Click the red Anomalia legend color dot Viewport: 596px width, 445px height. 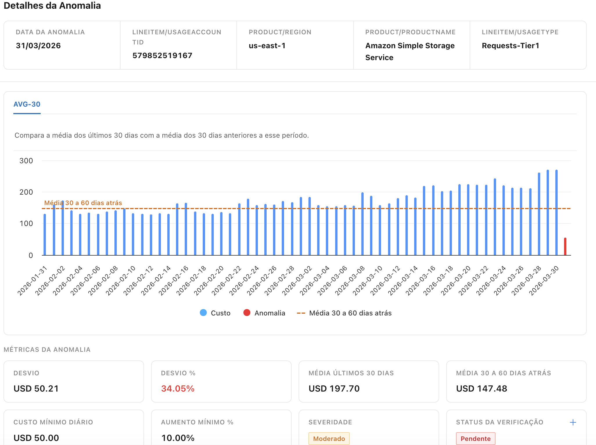[247, 313]
